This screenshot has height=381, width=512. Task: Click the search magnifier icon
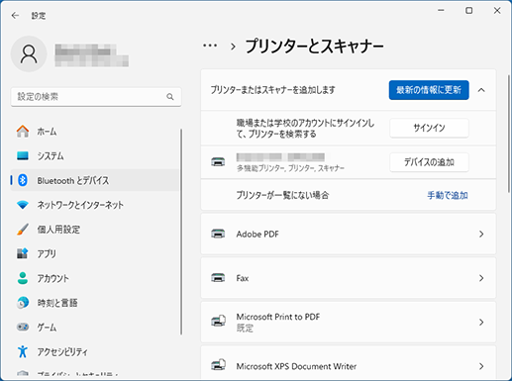(x=170, y=97)
